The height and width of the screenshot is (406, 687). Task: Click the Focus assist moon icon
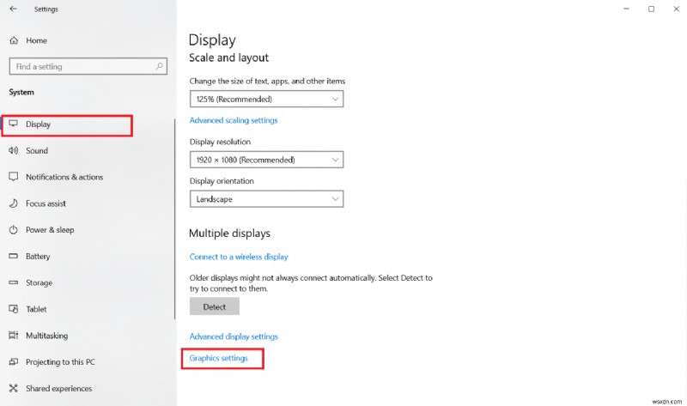point(13,203)
